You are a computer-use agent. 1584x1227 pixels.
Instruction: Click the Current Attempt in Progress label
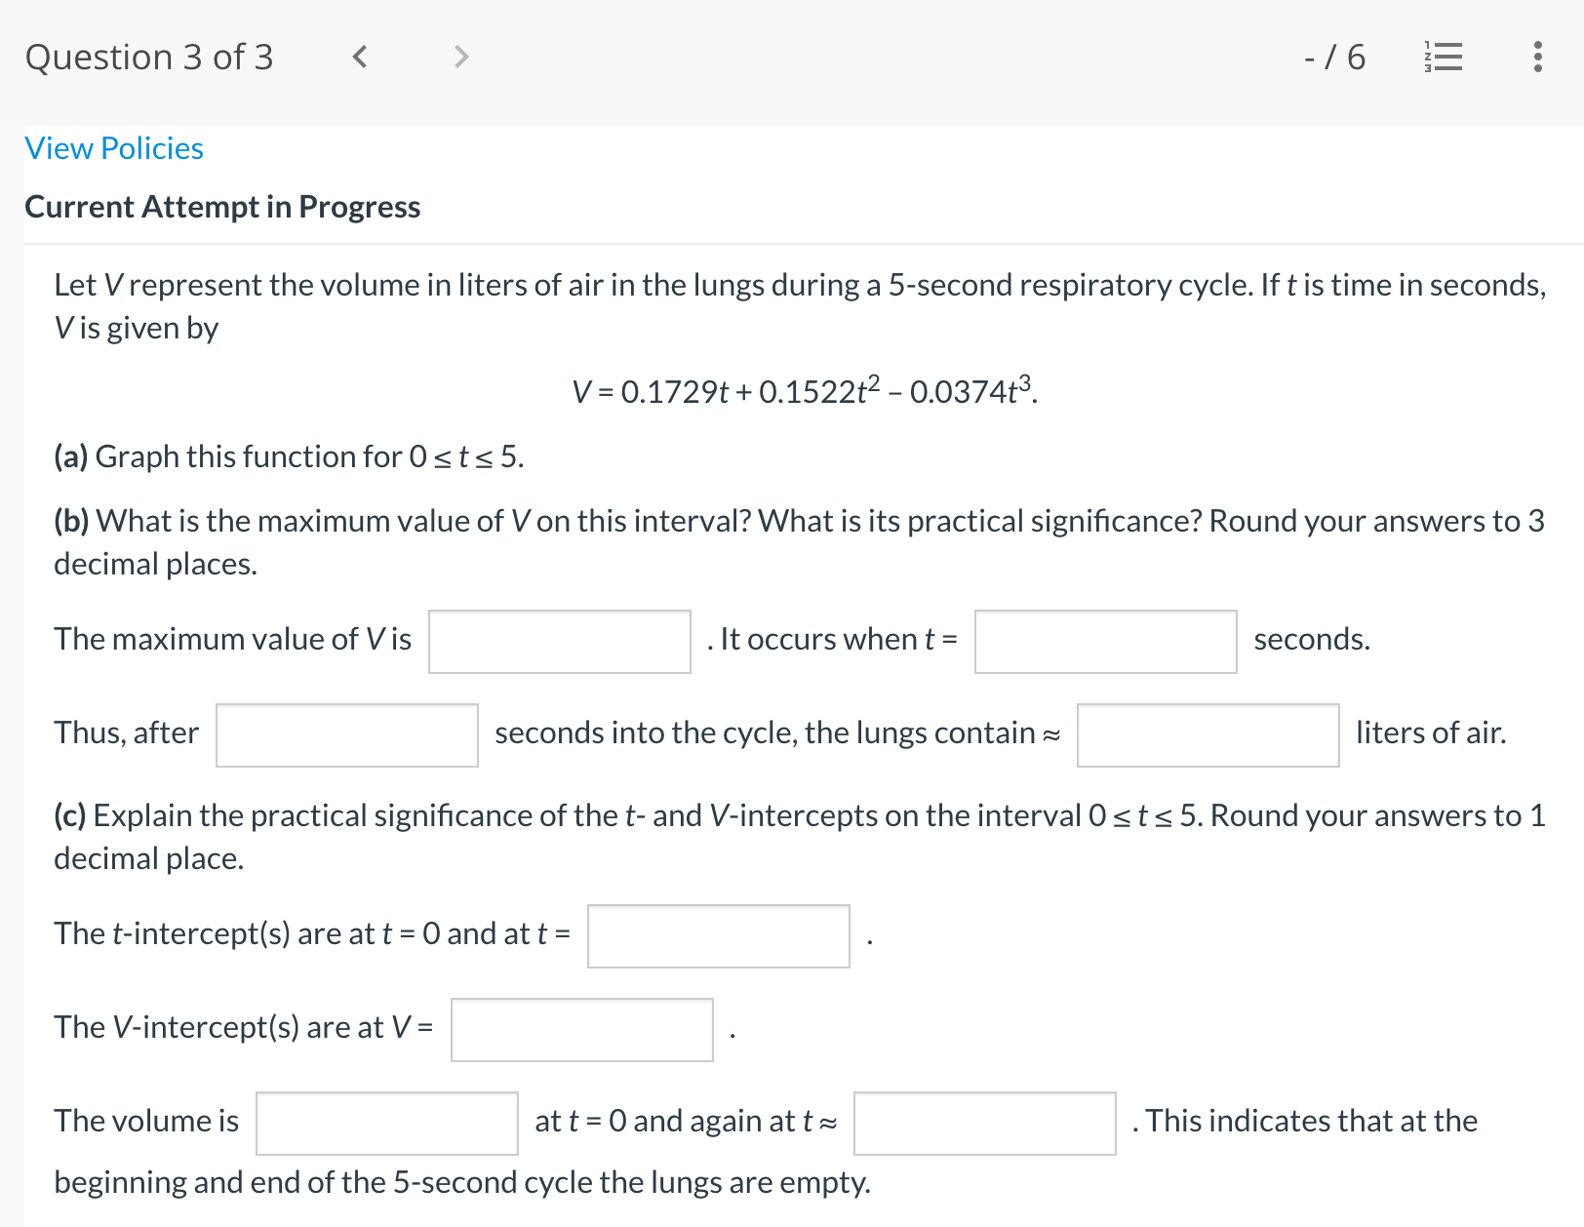[222, 206]
